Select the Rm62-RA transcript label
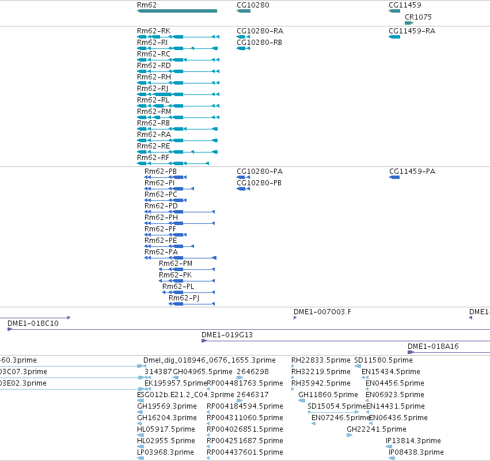Image resolution: width=490 pixels, height=461 pixels. (154, 135)
